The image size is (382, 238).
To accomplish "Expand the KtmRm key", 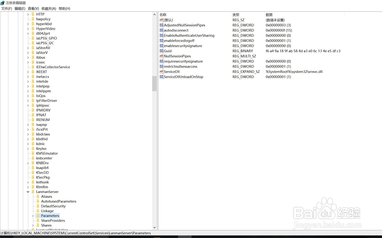I will [28, 187].
